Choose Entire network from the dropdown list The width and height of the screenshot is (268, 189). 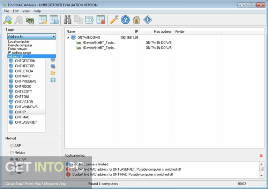pyautogui.click(x=31, y=49)
